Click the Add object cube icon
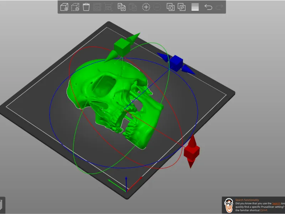 click(64, 7)
